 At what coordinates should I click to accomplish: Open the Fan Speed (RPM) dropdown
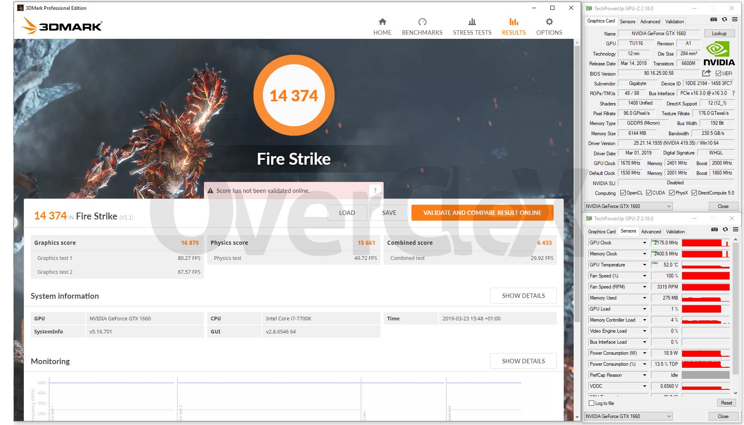644,287
